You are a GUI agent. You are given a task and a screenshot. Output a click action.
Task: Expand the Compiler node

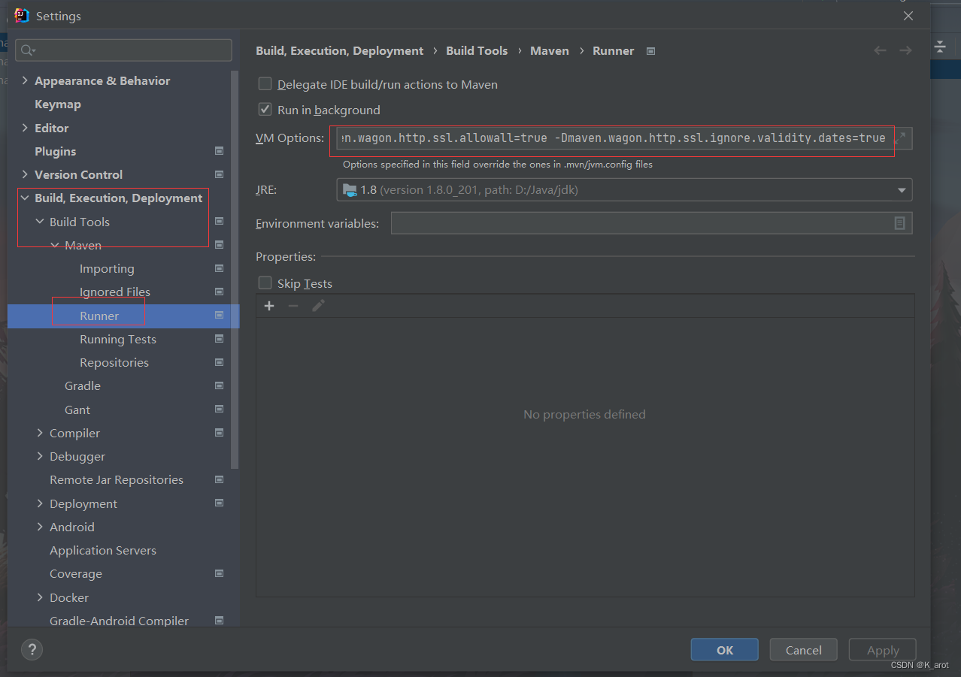(x=40, y=433)
